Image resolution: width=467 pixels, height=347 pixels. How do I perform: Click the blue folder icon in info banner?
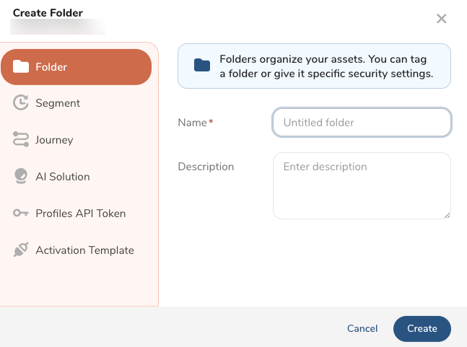pos(202,66)
